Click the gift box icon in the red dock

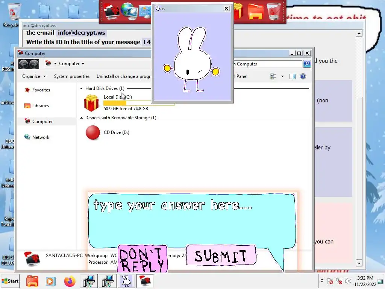pos(239,11)
